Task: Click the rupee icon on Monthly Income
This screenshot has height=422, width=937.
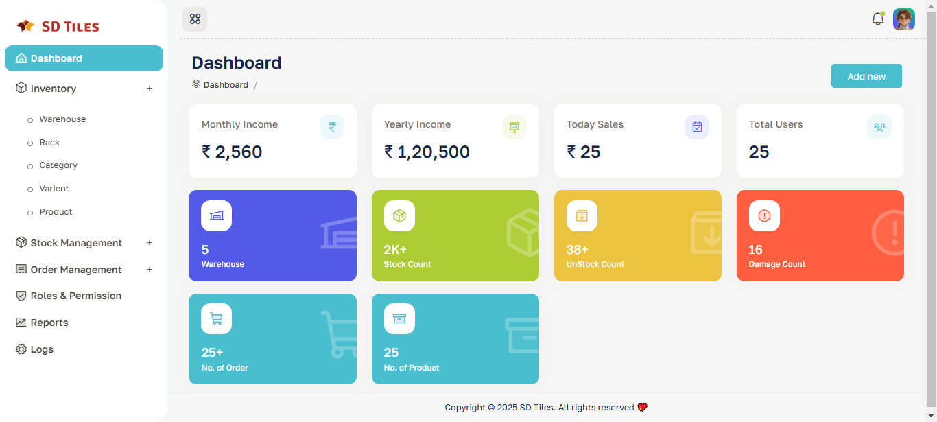Action: pos(332,127)
